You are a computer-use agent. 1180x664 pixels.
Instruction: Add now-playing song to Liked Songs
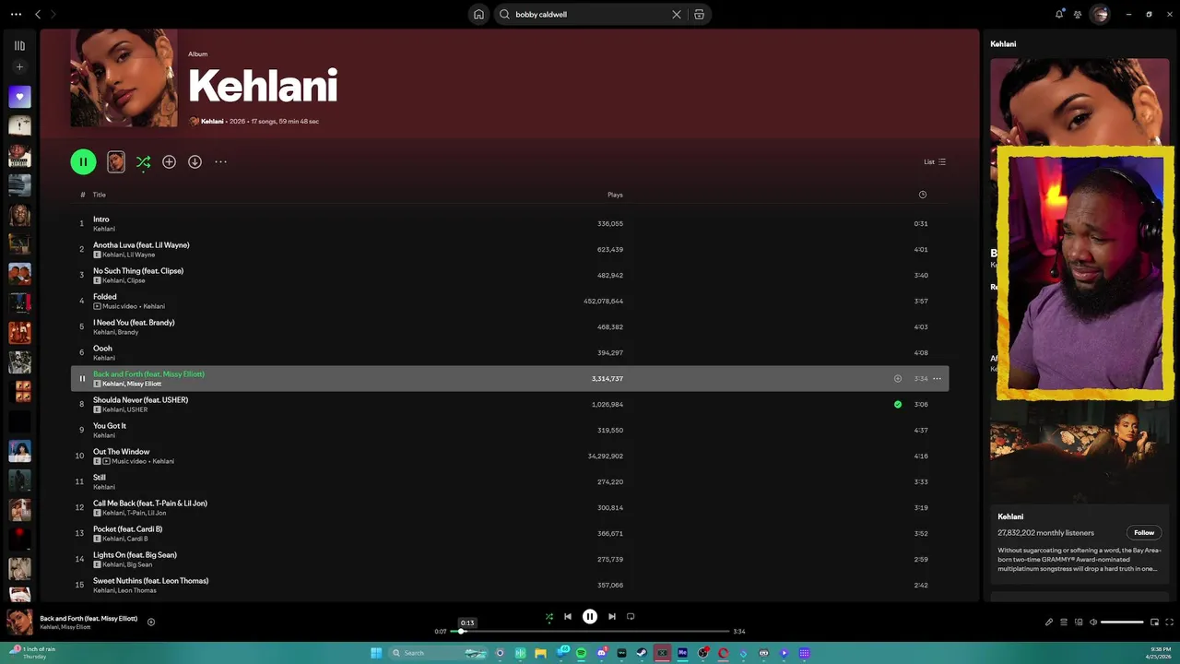(x=151, y=622)
